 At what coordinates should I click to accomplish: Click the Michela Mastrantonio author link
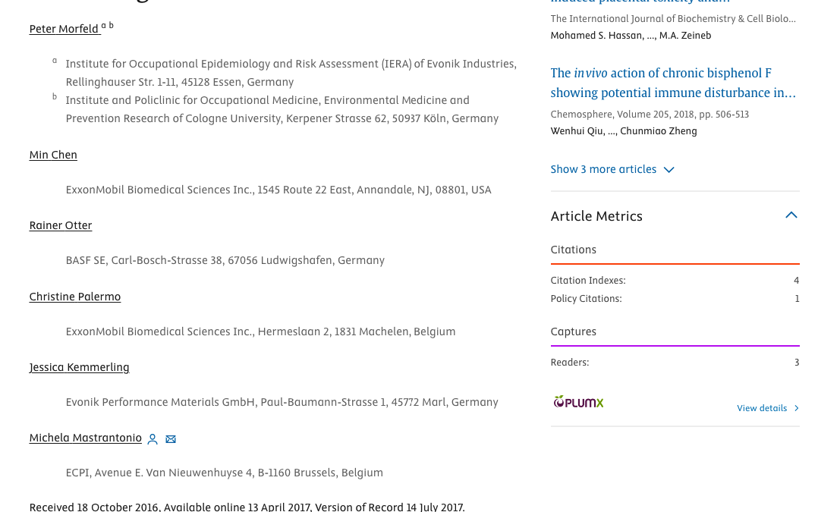(x=86, y=438)
